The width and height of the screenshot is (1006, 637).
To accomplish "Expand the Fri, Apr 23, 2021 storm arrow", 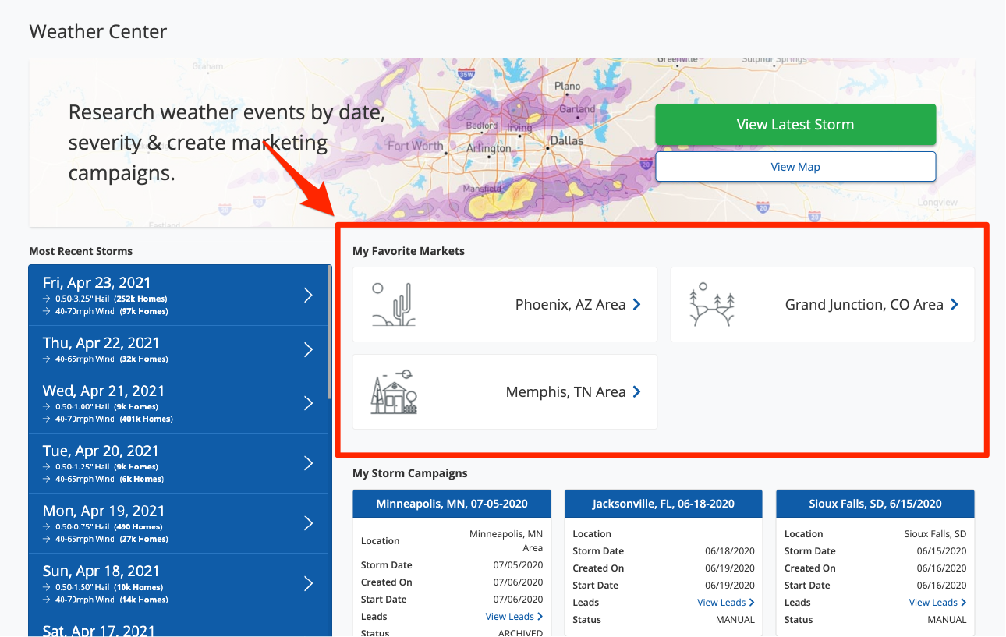I will (x=308, y=295).
